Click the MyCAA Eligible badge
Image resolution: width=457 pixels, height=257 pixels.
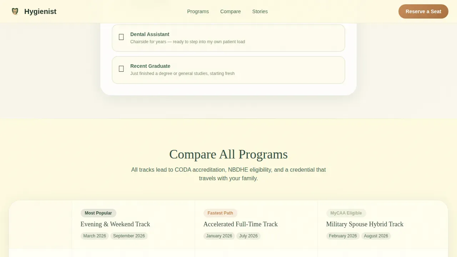pyautogui.click(x=346, y=213)
